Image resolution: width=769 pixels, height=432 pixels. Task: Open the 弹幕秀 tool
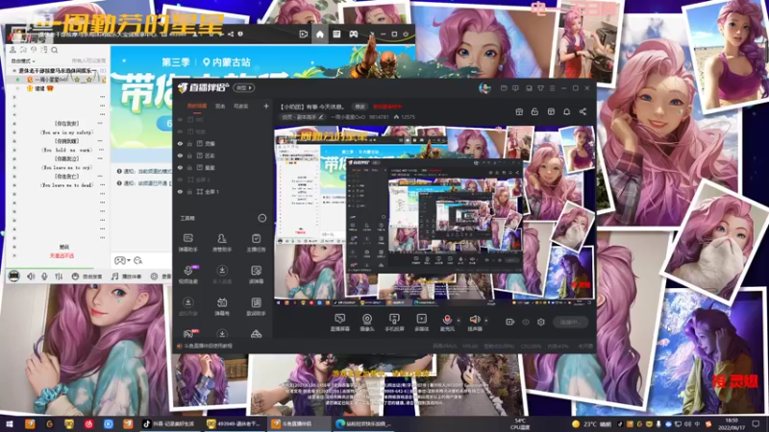tap(222, 306)
